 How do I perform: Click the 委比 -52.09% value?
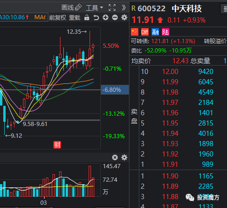coord(155,51)
